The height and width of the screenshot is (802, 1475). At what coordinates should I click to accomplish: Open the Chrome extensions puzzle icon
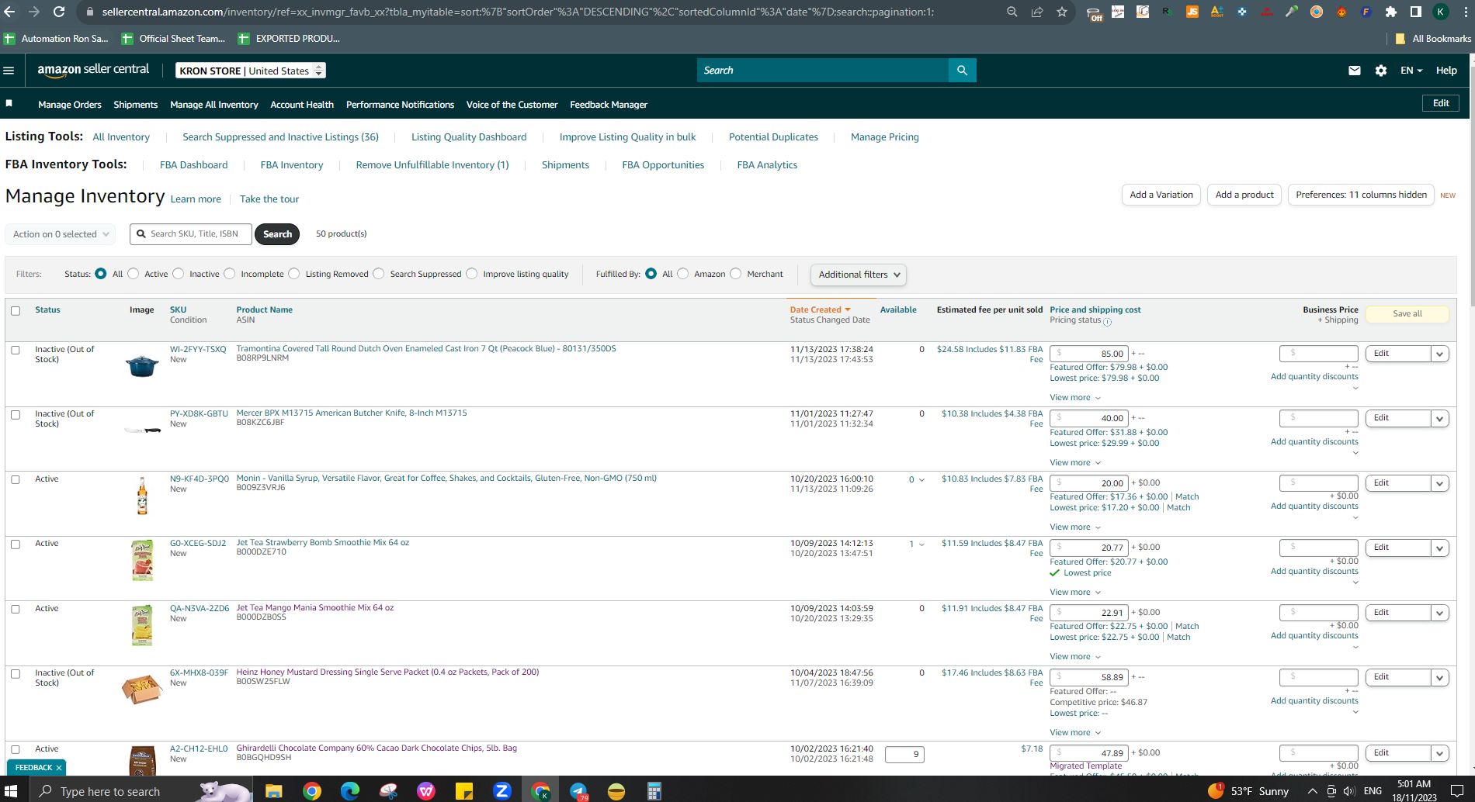(x=1391, y=12)
